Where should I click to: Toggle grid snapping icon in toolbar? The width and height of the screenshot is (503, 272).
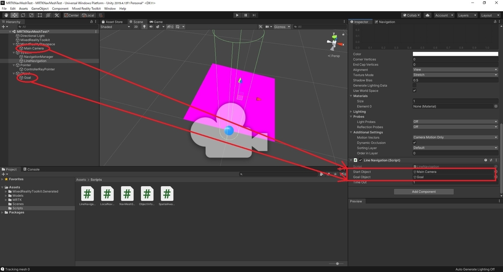pos(101,15)
